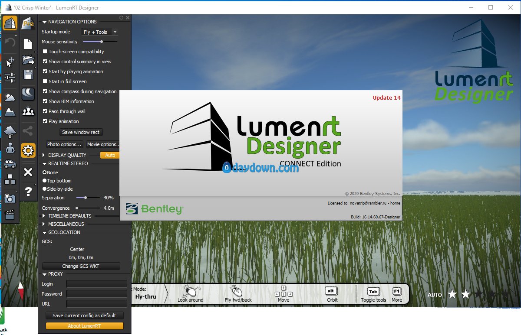
Task: Click the Save window rect button
Action: pyautogui.click(x=81, y=132)
